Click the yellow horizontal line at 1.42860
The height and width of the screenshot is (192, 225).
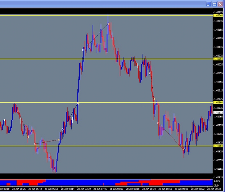coord(106,103)
